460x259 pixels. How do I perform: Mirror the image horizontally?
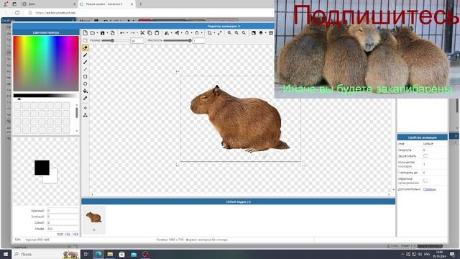pos(167,33)
